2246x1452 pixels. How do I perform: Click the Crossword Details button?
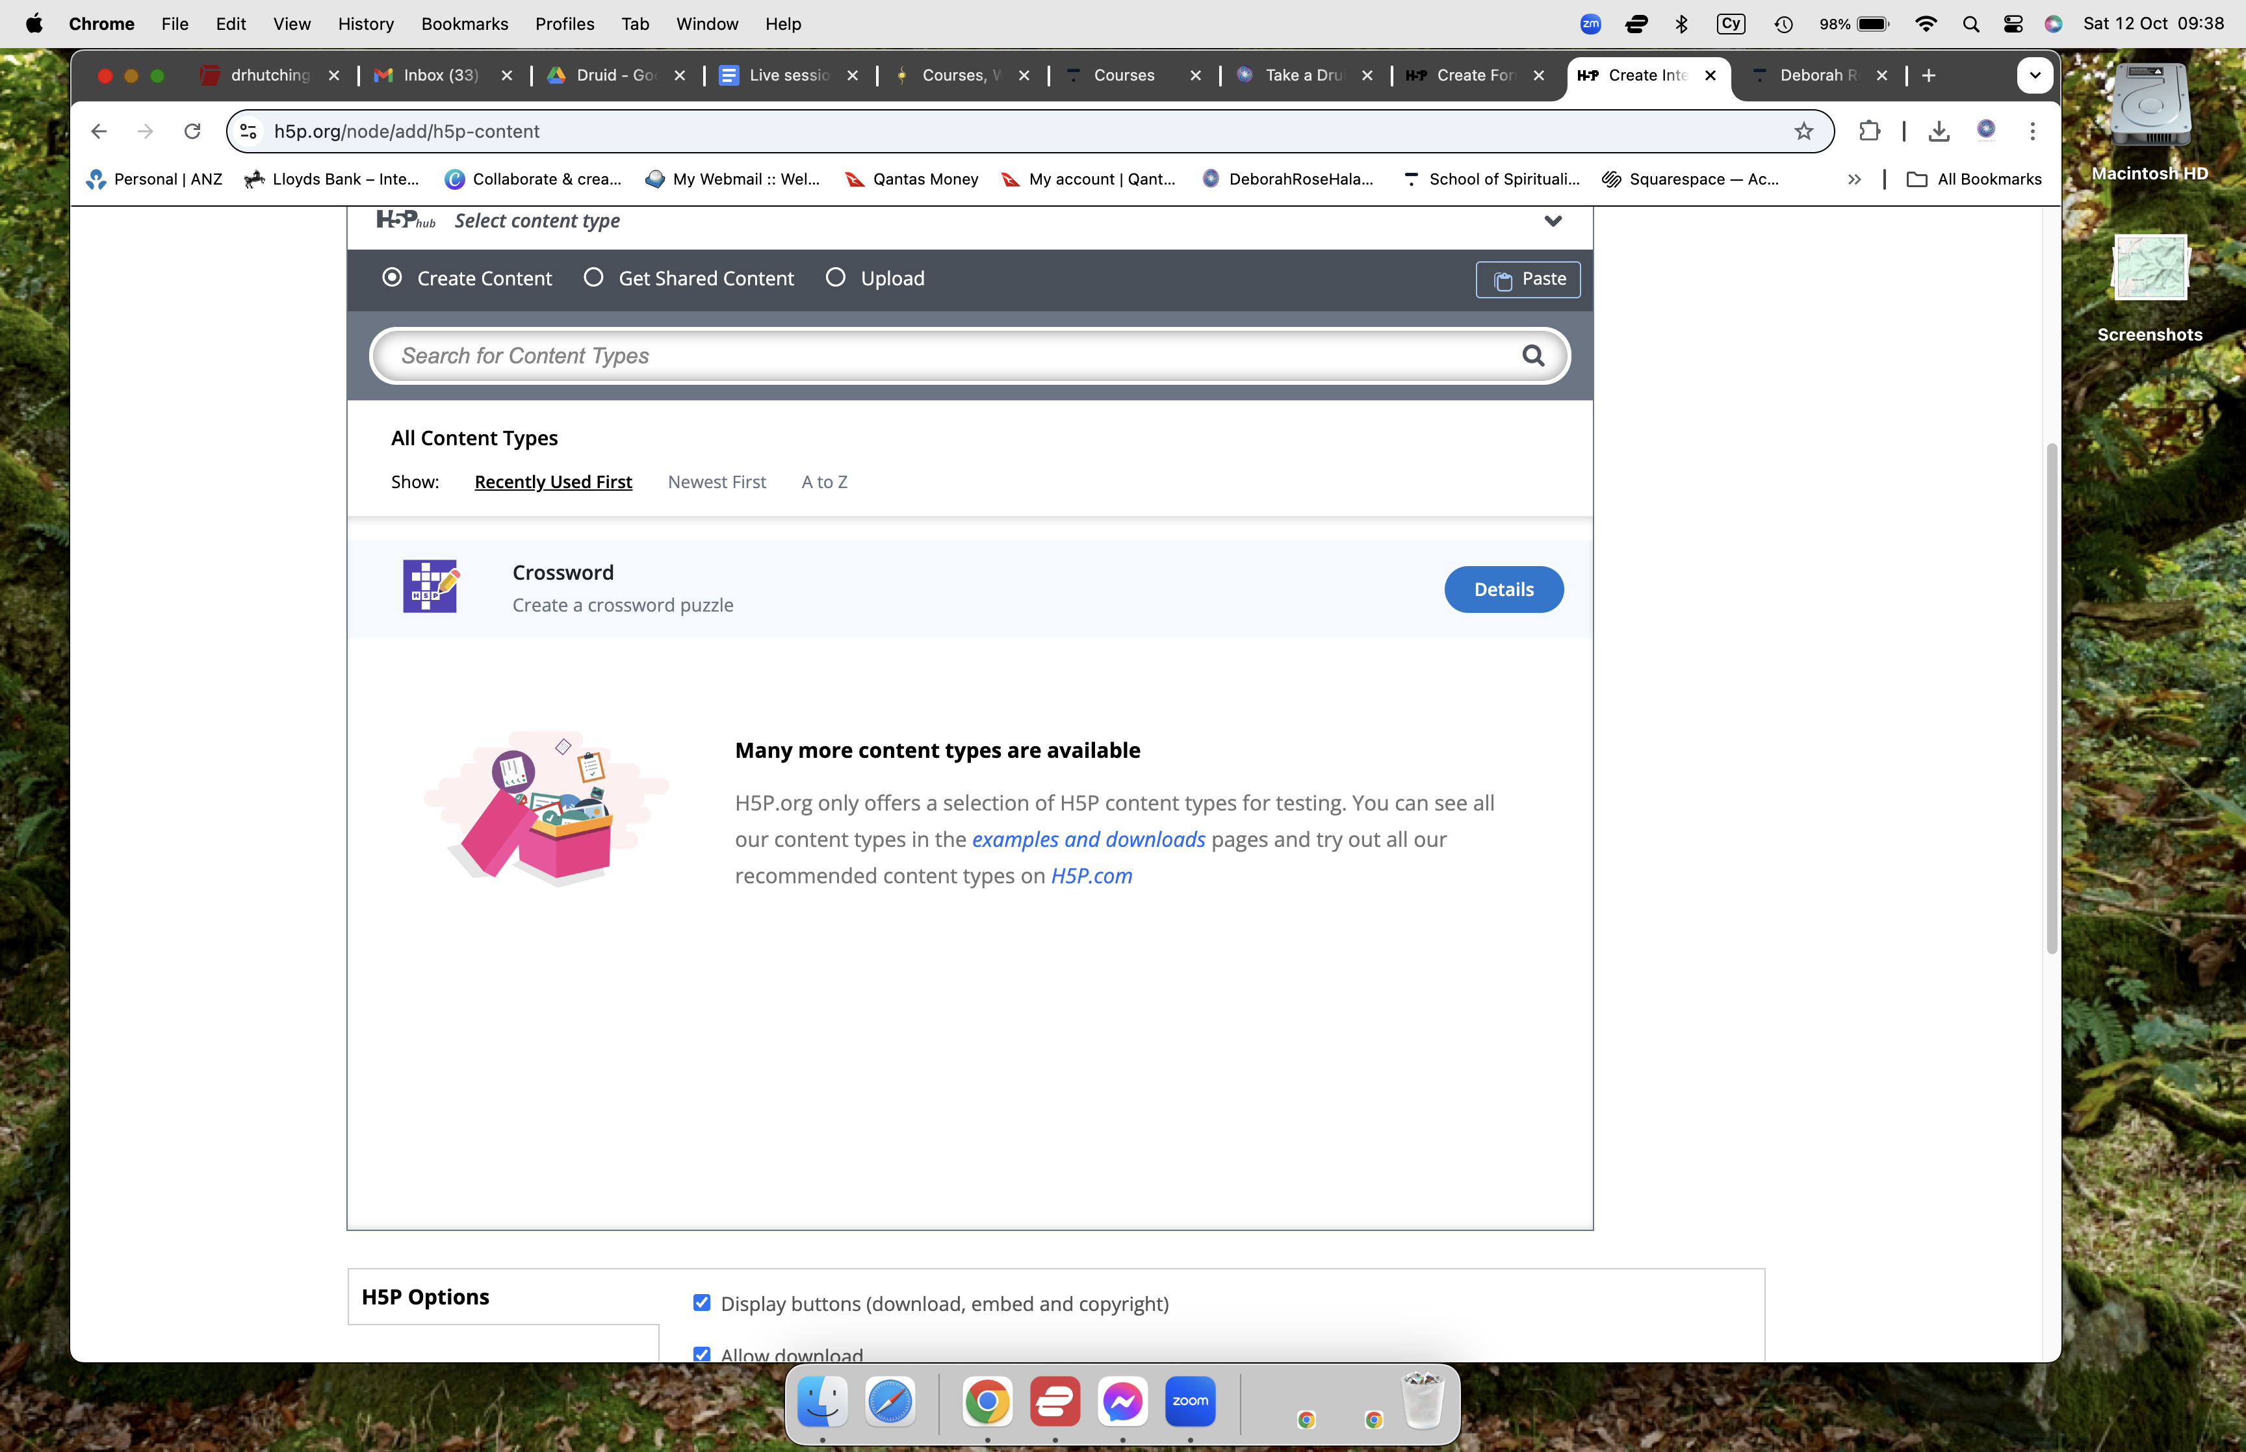1503,590
